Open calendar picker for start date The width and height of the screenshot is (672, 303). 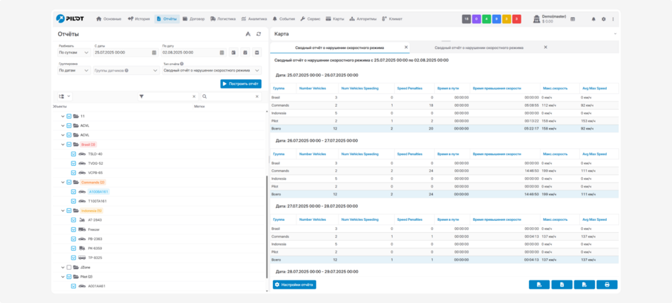click(153, 52)
